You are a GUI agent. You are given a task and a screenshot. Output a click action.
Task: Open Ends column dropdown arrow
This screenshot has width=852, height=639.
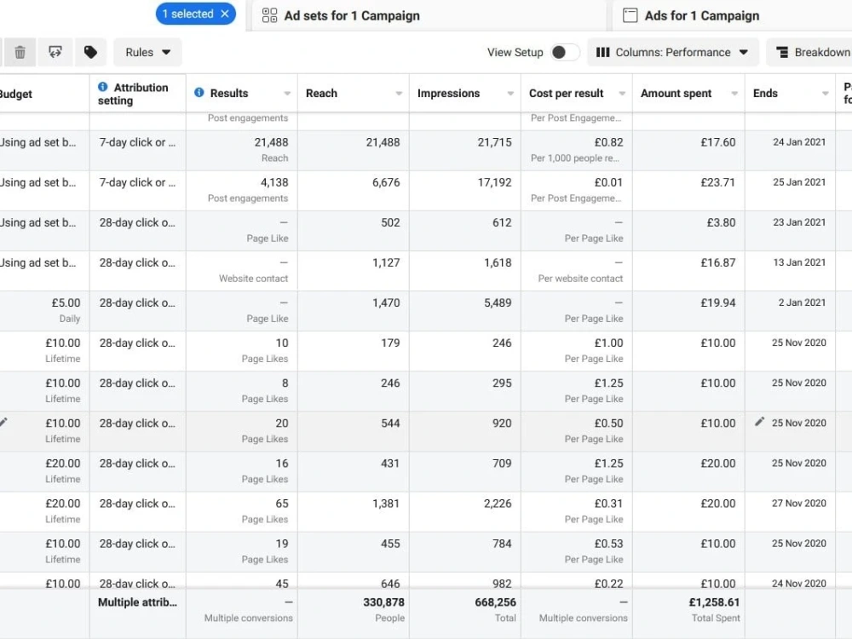825,94
